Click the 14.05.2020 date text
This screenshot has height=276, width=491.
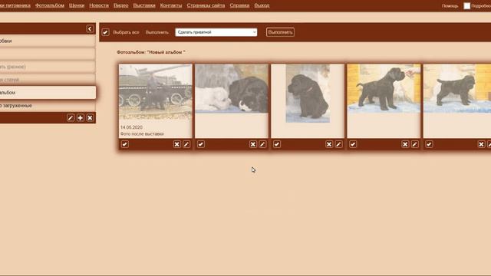pos(131,127)
